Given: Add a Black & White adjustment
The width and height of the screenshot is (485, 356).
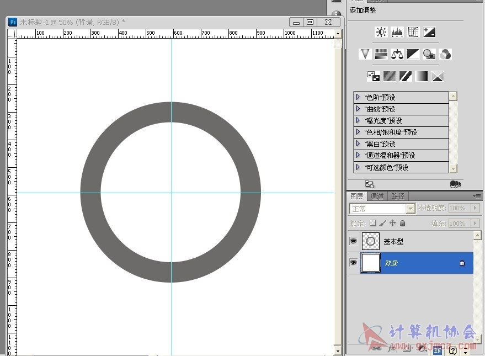Looking at the screenshot, I should point(413,54).
